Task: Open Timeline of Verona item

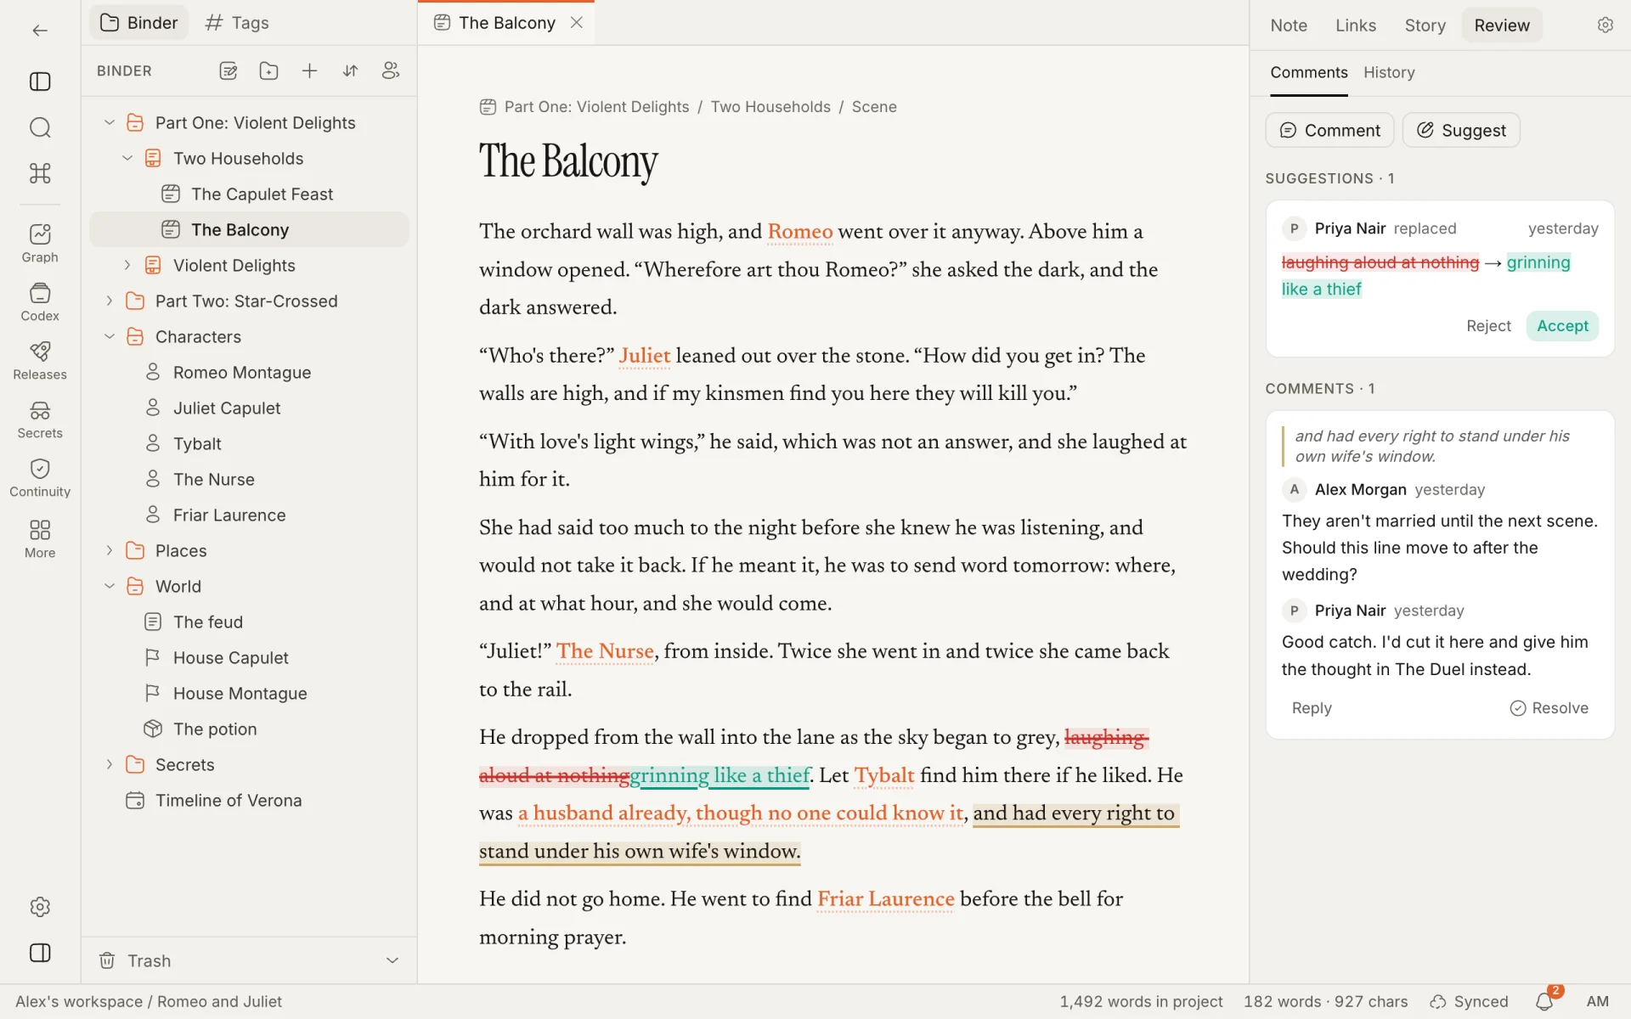Action: click(x=249, y=800)
